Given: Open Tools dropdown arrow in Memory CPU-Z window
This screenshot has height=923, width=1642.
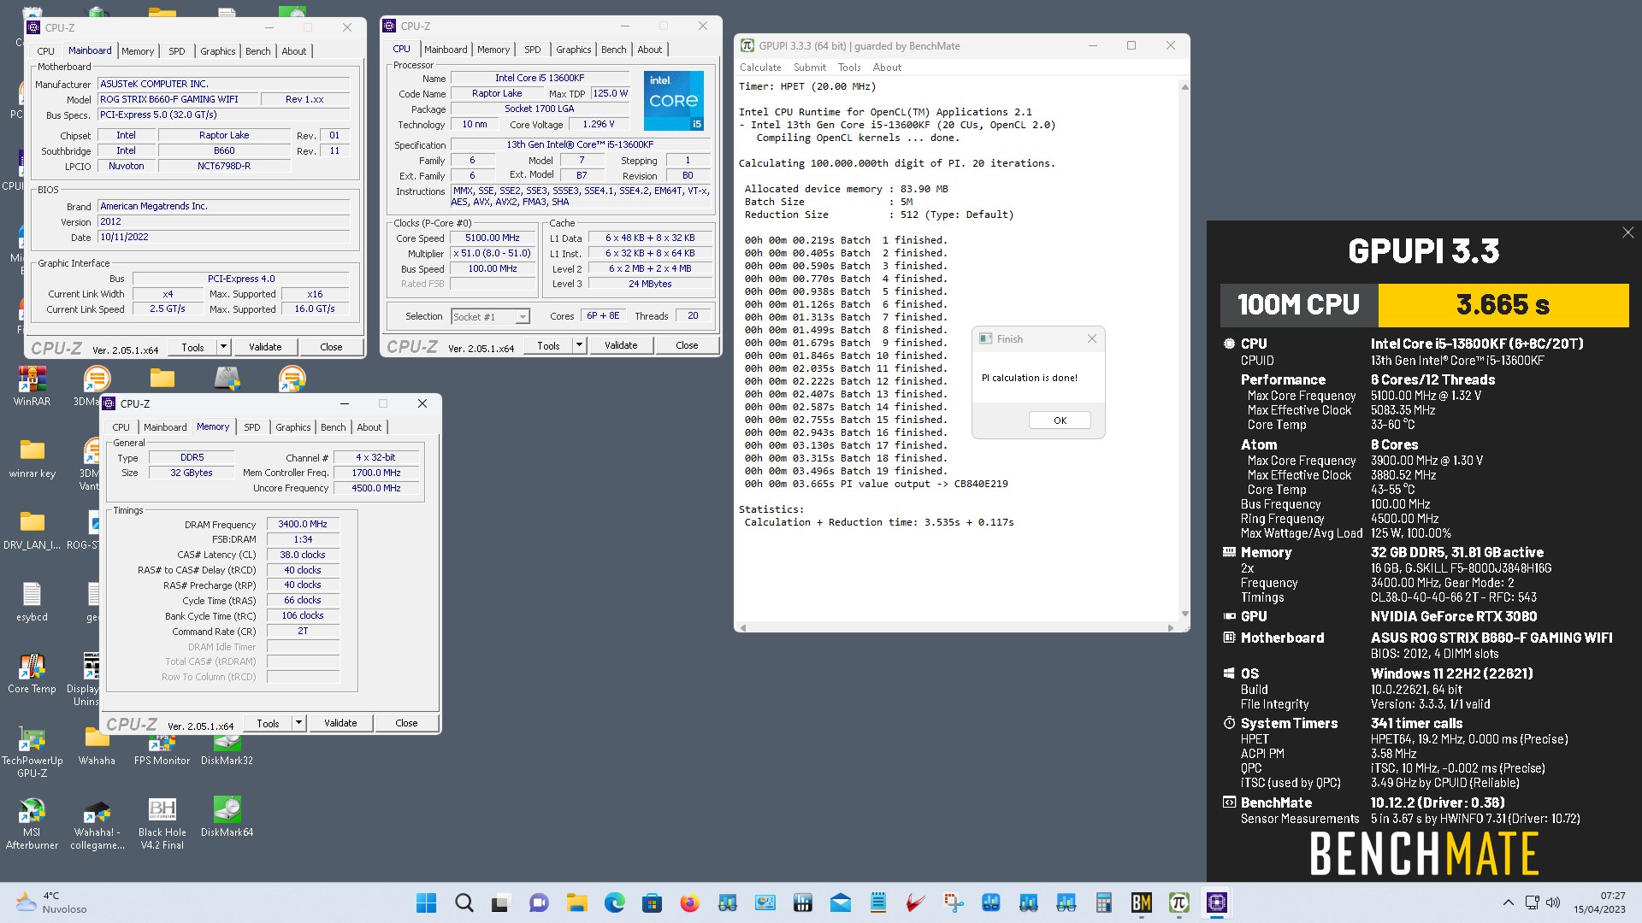Looking at the screenshot, I should 298,723.
